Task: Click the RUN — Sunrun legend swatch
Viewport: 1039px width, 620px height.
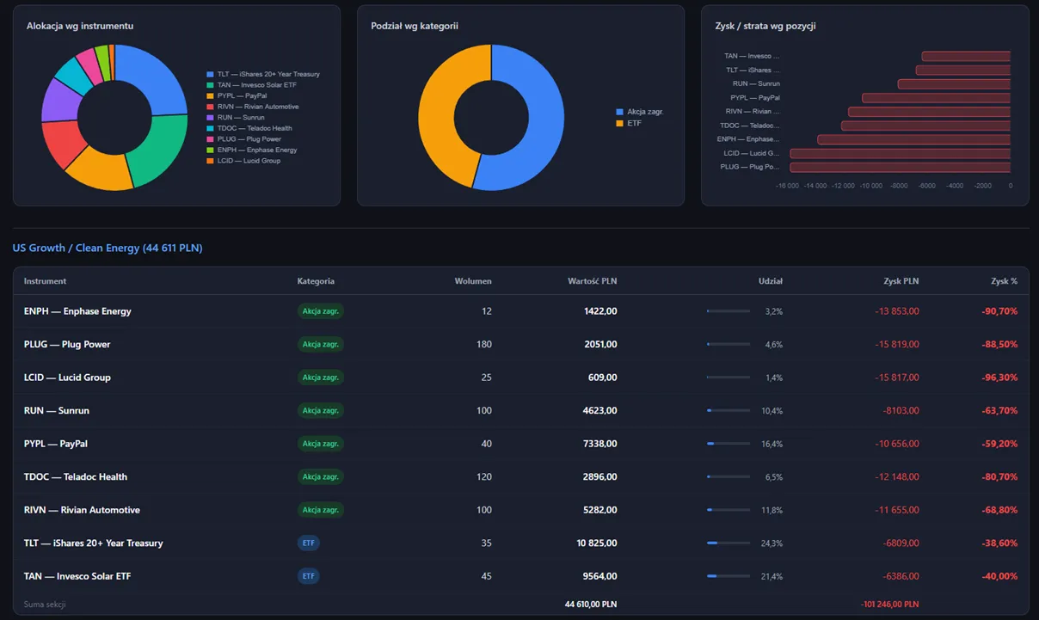Action: coord(210,118)
